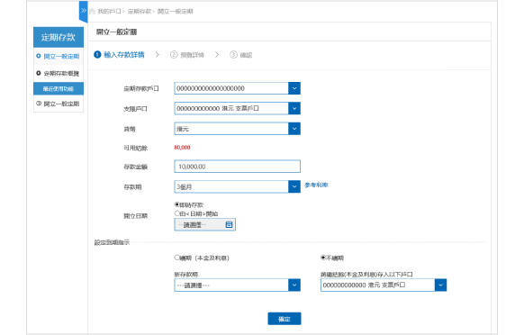Click 開立一般定期 breadcrumb link

pyautogui.click(x=175, y=12)
